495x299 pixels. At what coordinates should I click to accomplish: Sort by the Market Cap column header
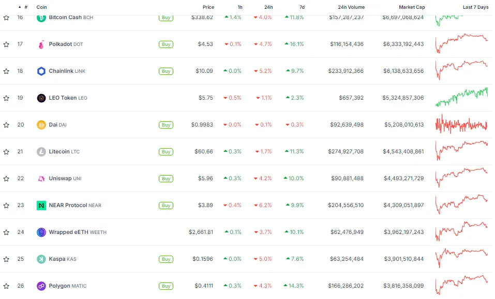click(x=411, y=7)
